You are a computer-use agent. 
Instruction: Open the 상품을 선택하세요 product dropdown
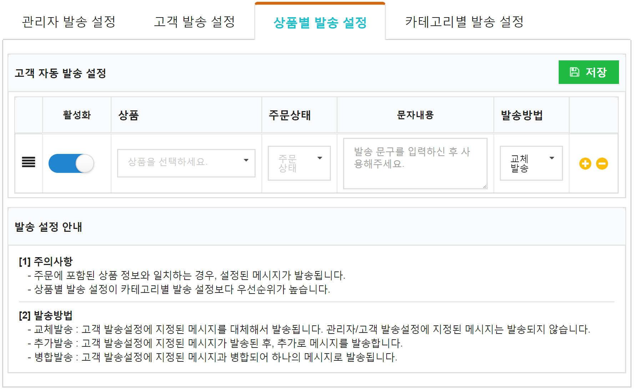pyautogui.click(x=186, y=163)
